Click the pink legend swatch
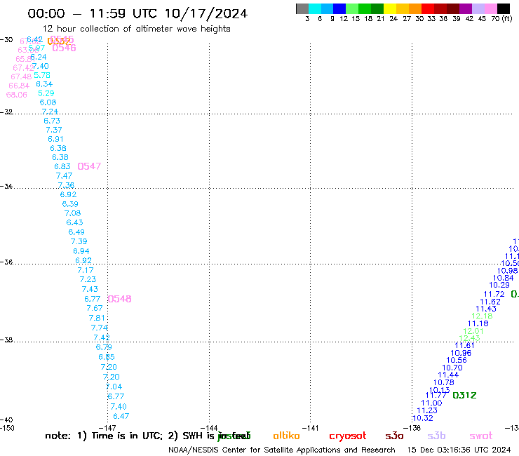 point(491,8)
